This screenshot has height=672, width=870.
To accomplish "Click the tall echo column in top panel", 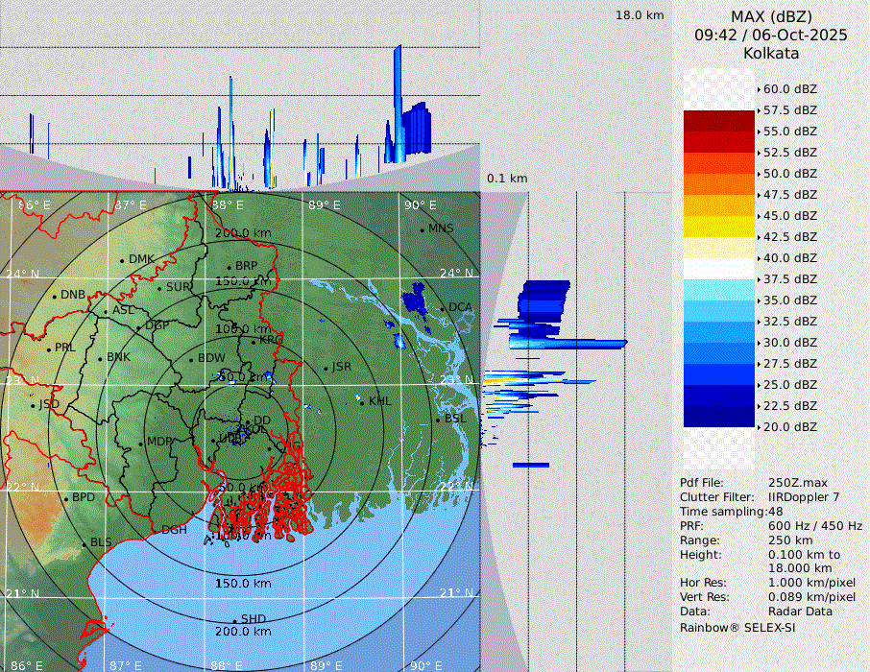I will point(398,101).
